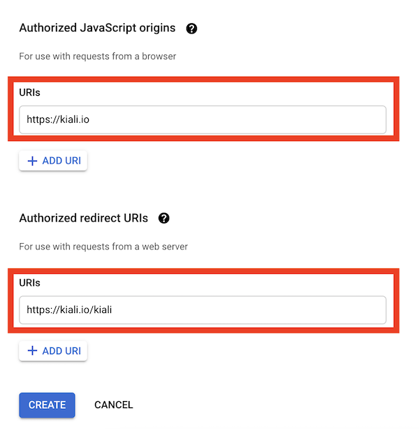The image size is (419, 429).
Task: Focus the JavaScript origins URI input field
Action: (203, 119)
